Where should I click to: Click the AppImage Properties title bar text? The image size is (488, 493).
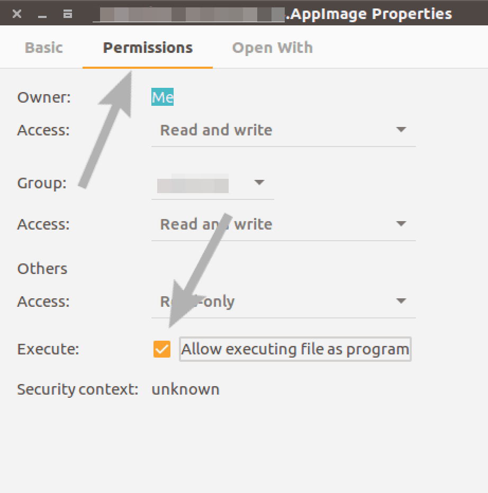[370, 14]
